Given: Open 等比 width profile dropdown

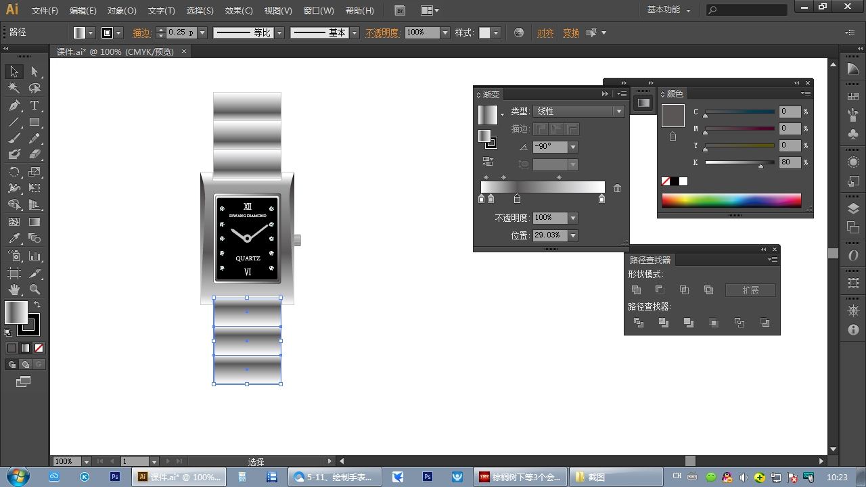Looking at the screenshot, I should click(279, 32).
